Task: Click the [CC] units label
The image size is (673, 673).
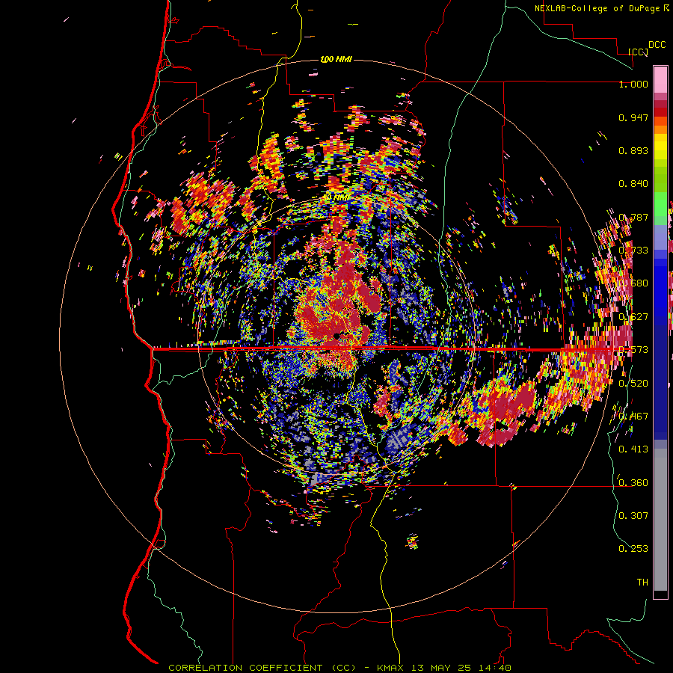Action: (x=638, y=52)
